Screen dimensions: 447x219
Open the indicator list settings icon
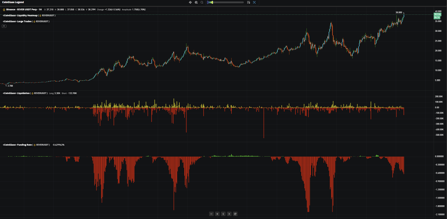248,2
